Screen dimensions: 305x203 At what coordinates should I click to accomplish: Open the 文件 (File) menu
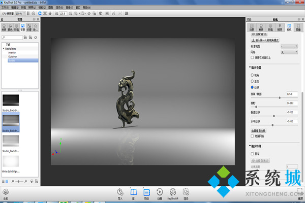(5, 8)
